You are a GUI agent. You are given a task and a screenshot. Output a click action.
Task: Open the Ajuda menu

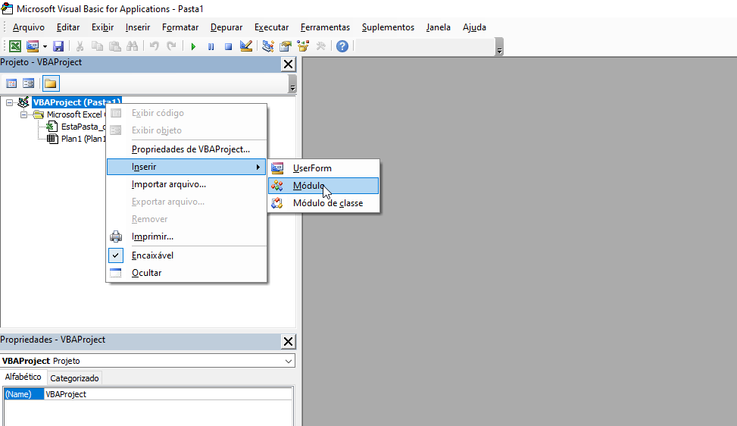click(474, 27)
